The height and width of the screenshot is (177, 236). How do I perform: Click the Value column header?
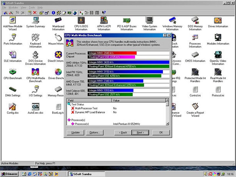pyautogui.click(x=139, y=100)
